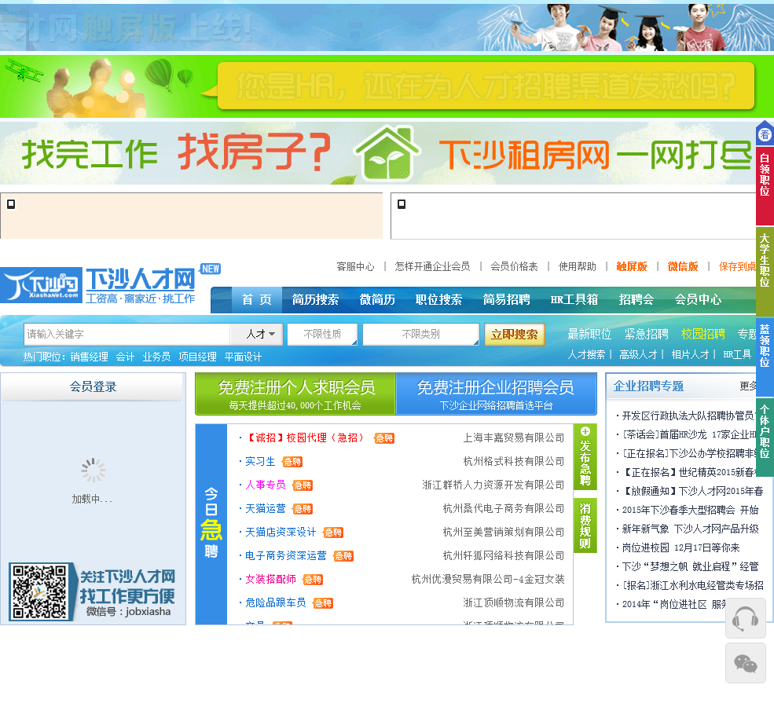This screenshot has height=703, width=774.
Task: Click the 怎样开通企业会员 link
Action: click(x=432, y=267)
